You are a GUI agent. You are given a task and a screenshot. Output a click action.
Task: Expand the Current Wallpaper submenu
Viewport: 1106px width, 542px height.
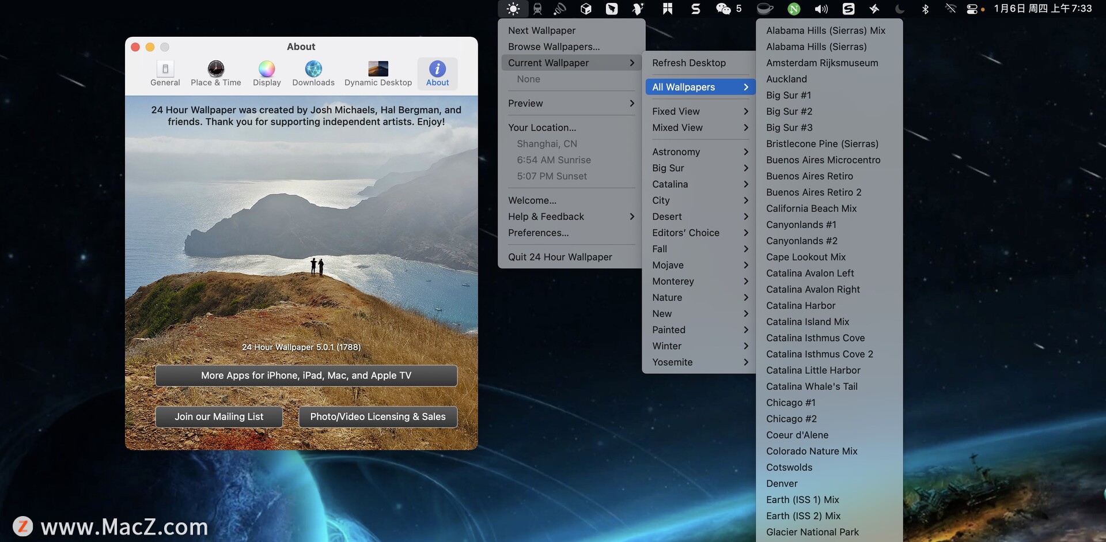click(571, 63)
